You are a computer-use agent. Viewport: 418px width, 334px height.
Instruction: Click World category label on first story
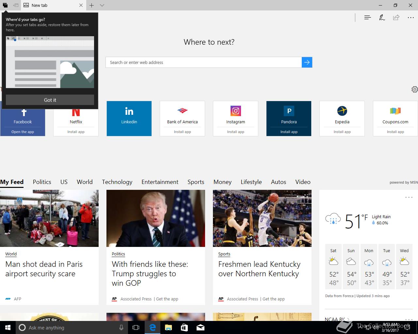11,254
